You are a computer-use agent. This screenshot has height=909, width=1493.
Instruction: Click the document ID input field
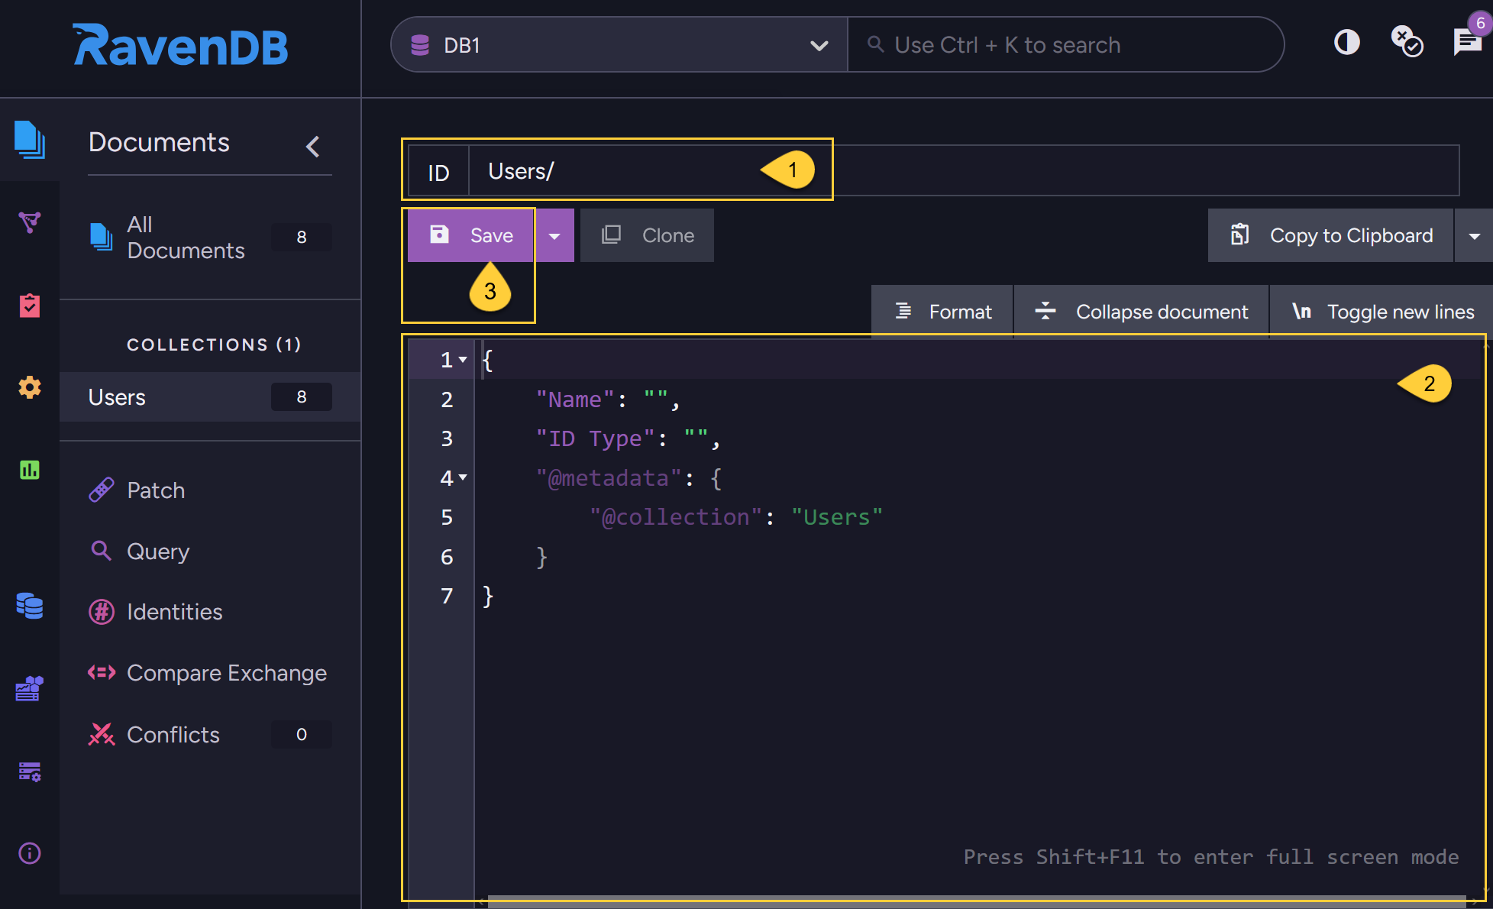click(964, 171)
